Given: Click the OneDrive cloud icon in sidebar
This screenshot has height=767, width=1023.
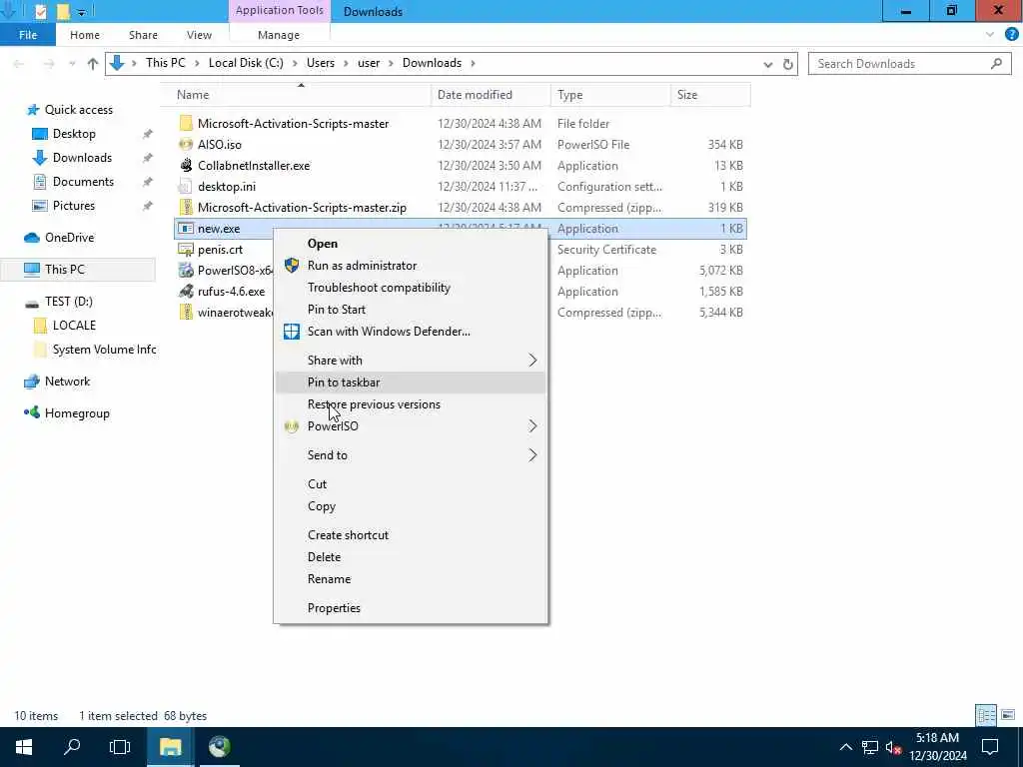Looking at the screenshot, I should (x=32, y=238).
